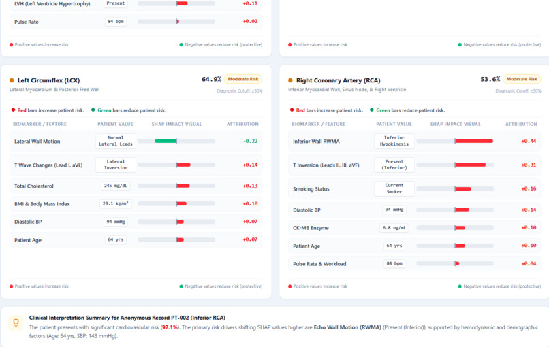This screenshot has height=347, width=549.
Task: Select the 'Current Smoker' patient value
Action: coord(394,188)
